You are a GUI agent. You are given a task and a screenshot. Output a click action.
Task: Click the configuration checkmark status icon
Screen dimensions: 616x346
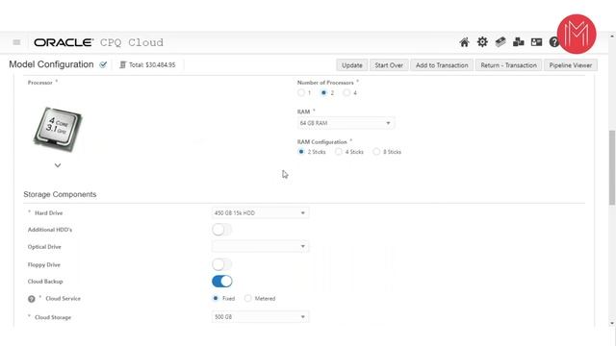(103, 64)
